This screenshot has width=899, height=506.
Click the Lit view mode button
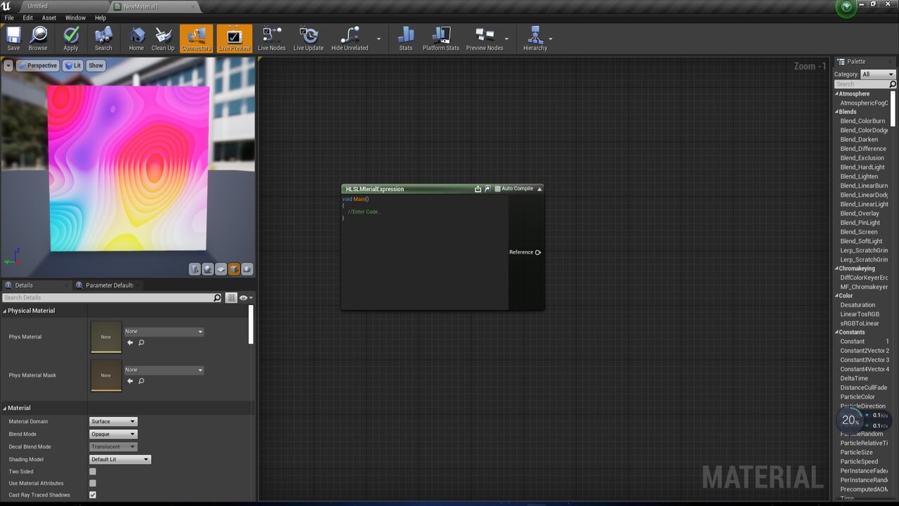[73, 65]
